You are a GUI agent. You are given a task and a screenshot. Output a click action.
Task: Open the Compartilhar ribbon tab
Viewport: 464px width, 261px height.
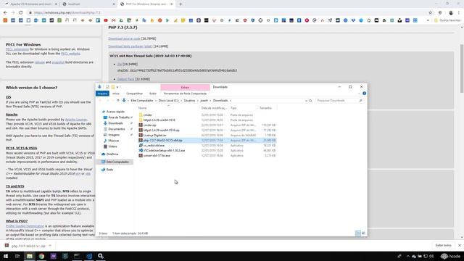pyautogui.click(x=134, y=94)
